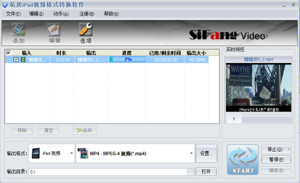Select duration cell 2:31:42
Screen dimensions: 300x183
63,59
